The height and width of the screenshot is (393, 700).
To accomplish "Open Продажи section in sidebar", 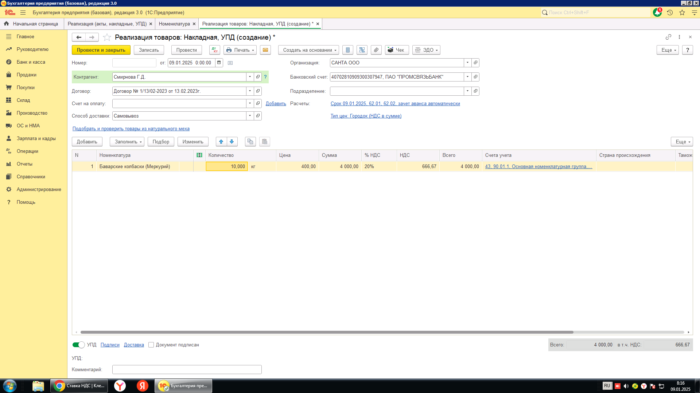I will click(26, 75).
